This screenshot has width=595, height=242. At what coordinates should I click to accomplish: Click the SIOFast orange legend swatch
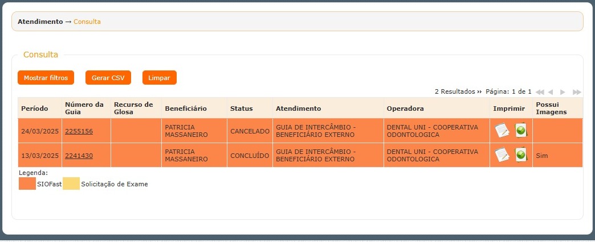coord(27,183)
